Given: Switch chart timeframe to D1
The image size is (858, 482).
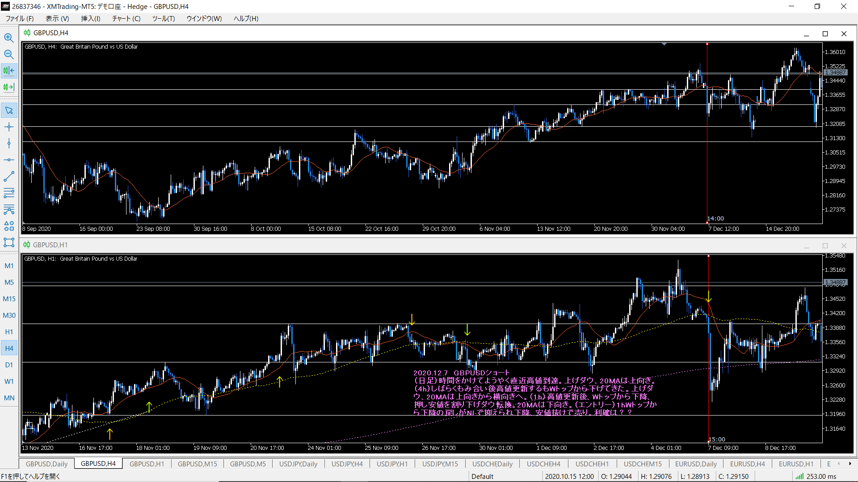Looking at the screenshot, I should point(9,365).
